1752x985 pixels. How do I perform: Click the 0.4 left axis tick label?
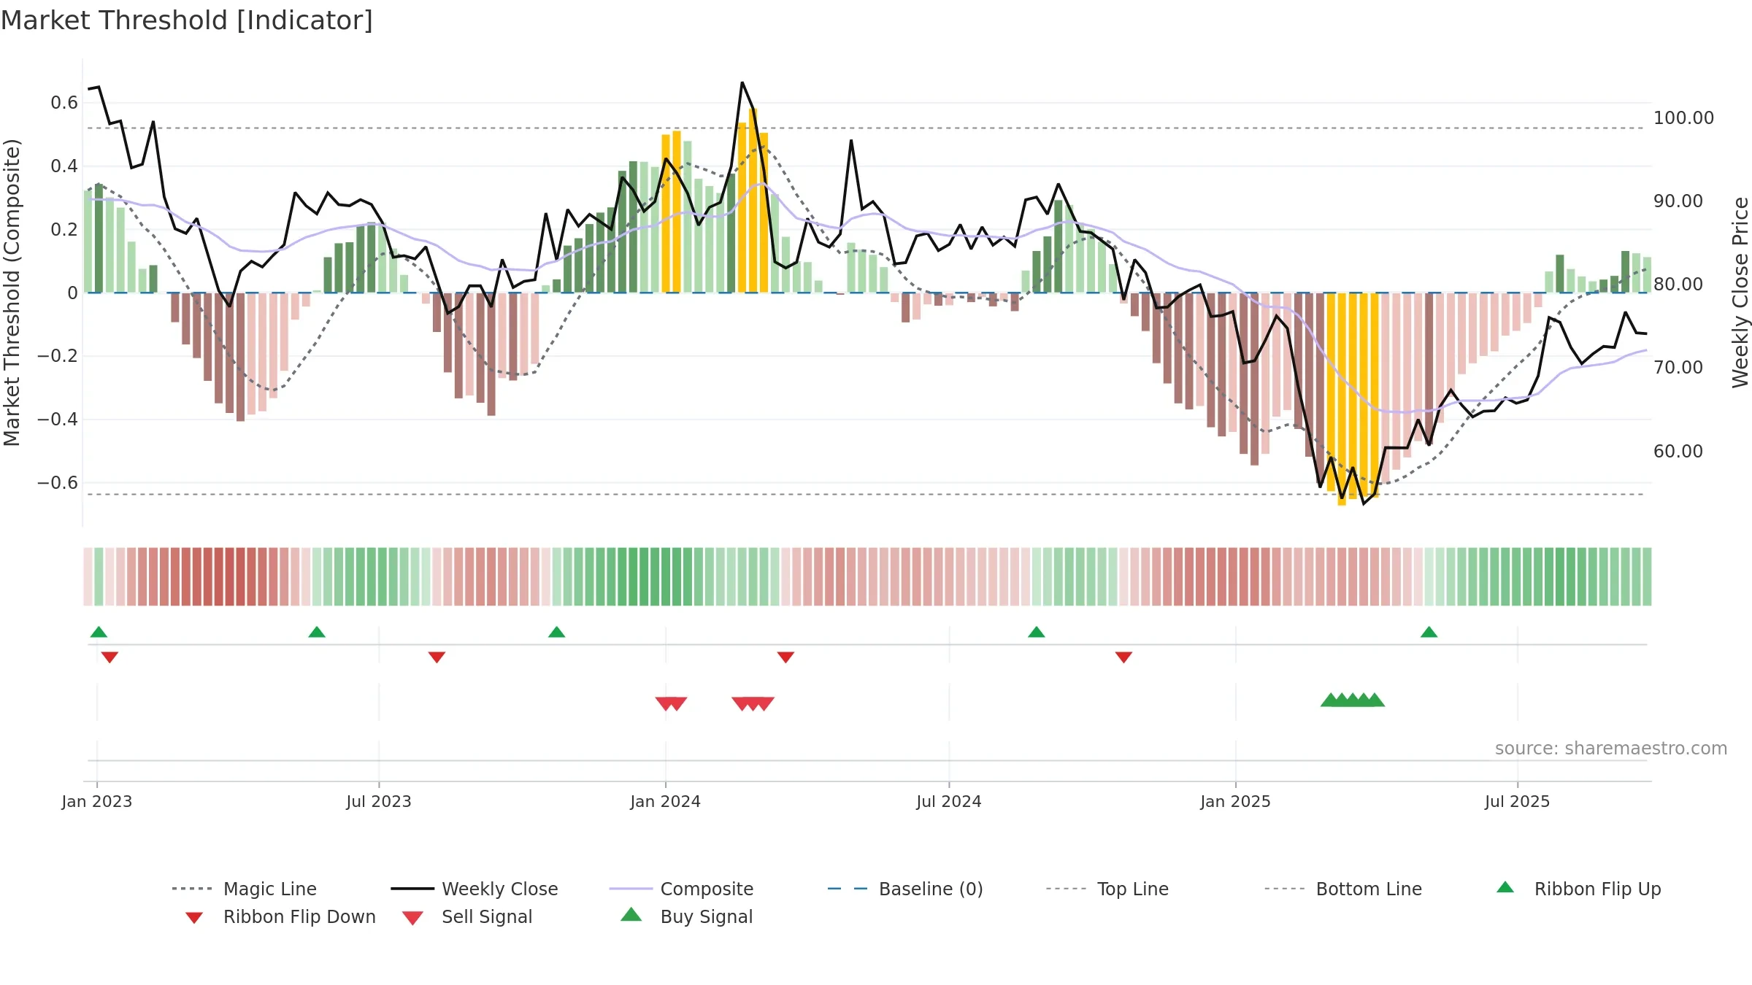point(64,166)
